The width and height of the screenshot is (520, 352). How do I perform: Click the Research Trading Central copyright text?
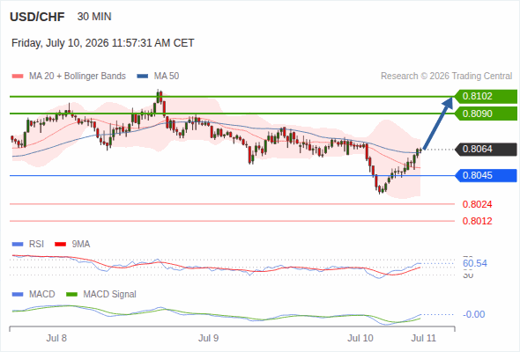click(x=446, y=77)
